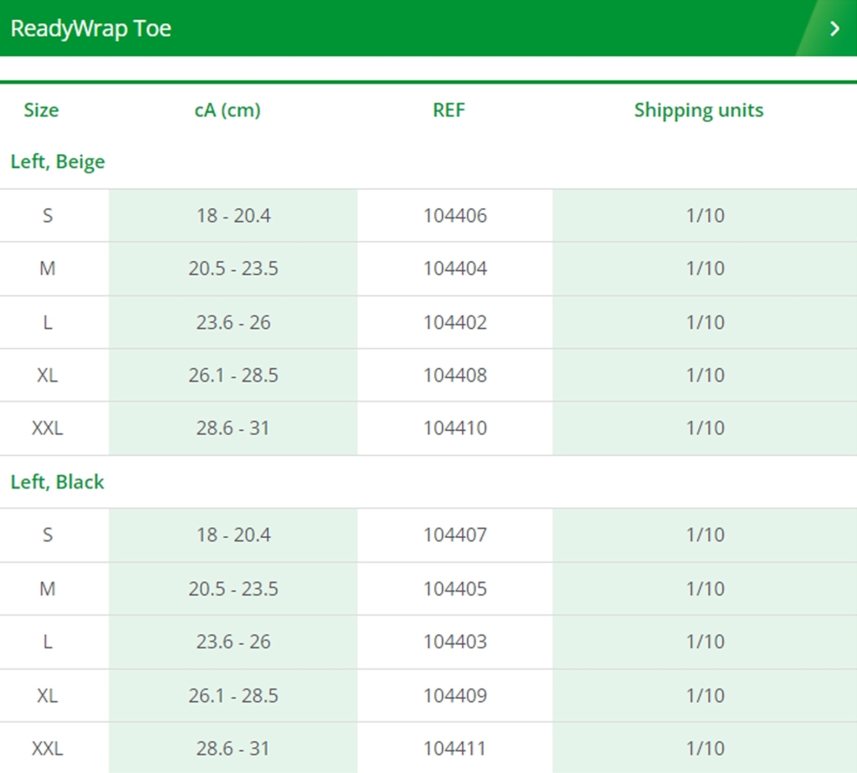
Task: Select the Shipping units column header
Action: [699, 110]
